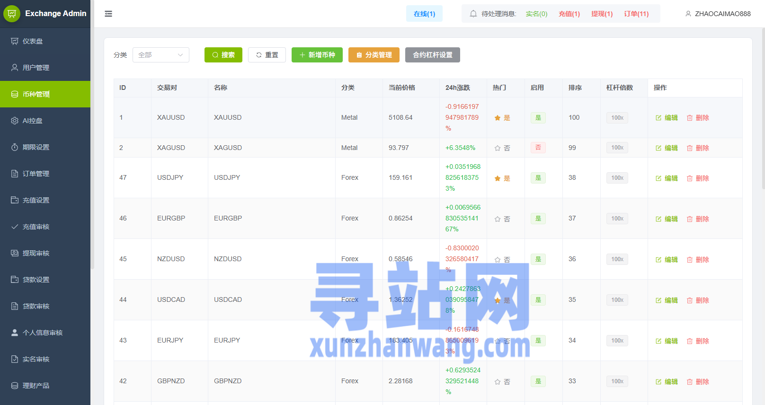Screen dimensions: 765x405
Task: Click price 5108.64 in XAUUSD row
Action: pos(400,117)
